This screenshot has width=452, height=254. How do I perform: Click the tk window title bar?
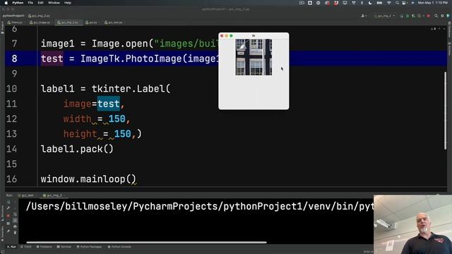pyautogui.click(x=254, y=36)
